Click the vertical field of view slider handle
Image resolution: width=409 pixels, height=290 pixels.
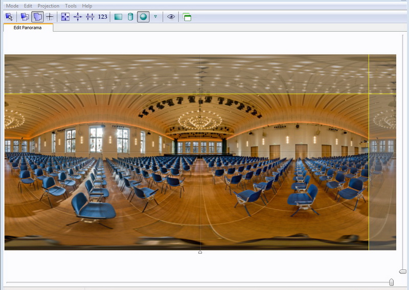click(403, 272)
